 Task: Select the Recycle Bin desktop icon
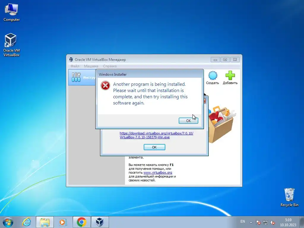289,197
